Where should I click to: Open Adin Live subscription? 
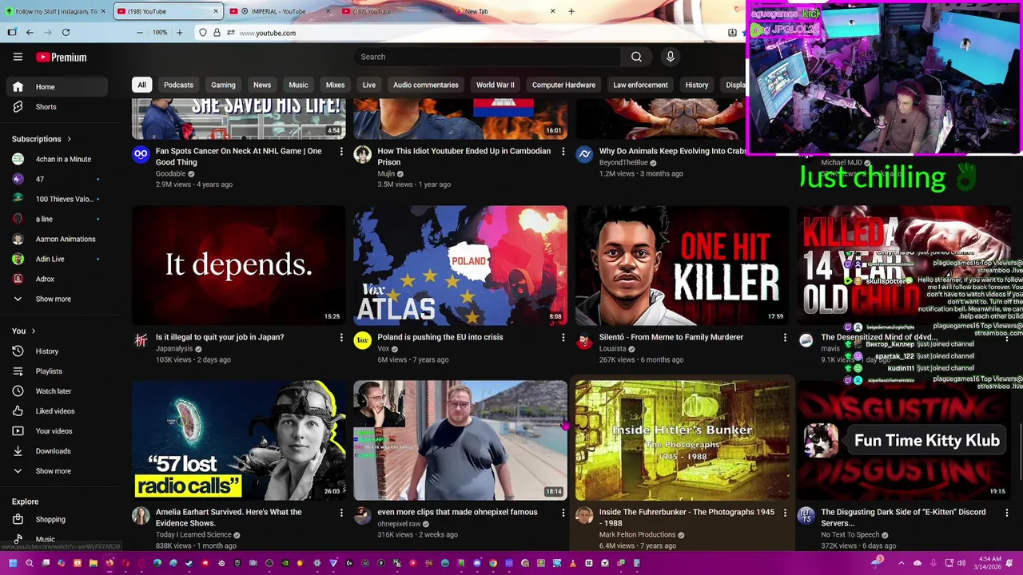(x=56, y=259)
